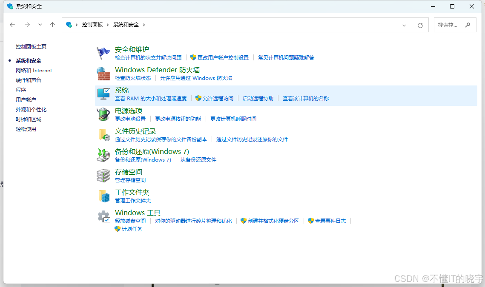Image resolution: width=485 pixels, height=287 pixels.
Task: Click 更改计算机睡眠时间 link
Action: pos(233,119)
